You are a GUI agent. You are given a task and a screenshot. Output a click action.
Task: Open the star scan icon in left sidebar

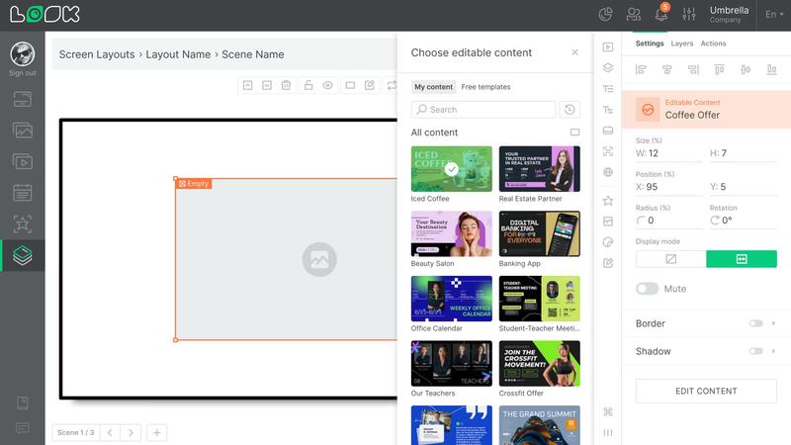[22, 224]
